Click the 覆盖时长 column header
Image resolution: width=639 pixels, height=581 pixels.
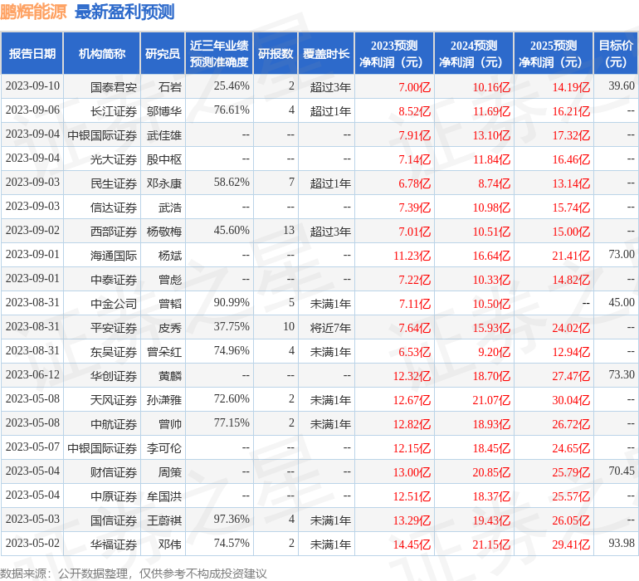coord(326,54)
